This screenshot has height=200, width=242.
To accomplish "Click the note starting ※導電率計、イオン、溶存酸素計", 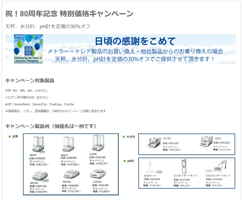I will 56,111.
